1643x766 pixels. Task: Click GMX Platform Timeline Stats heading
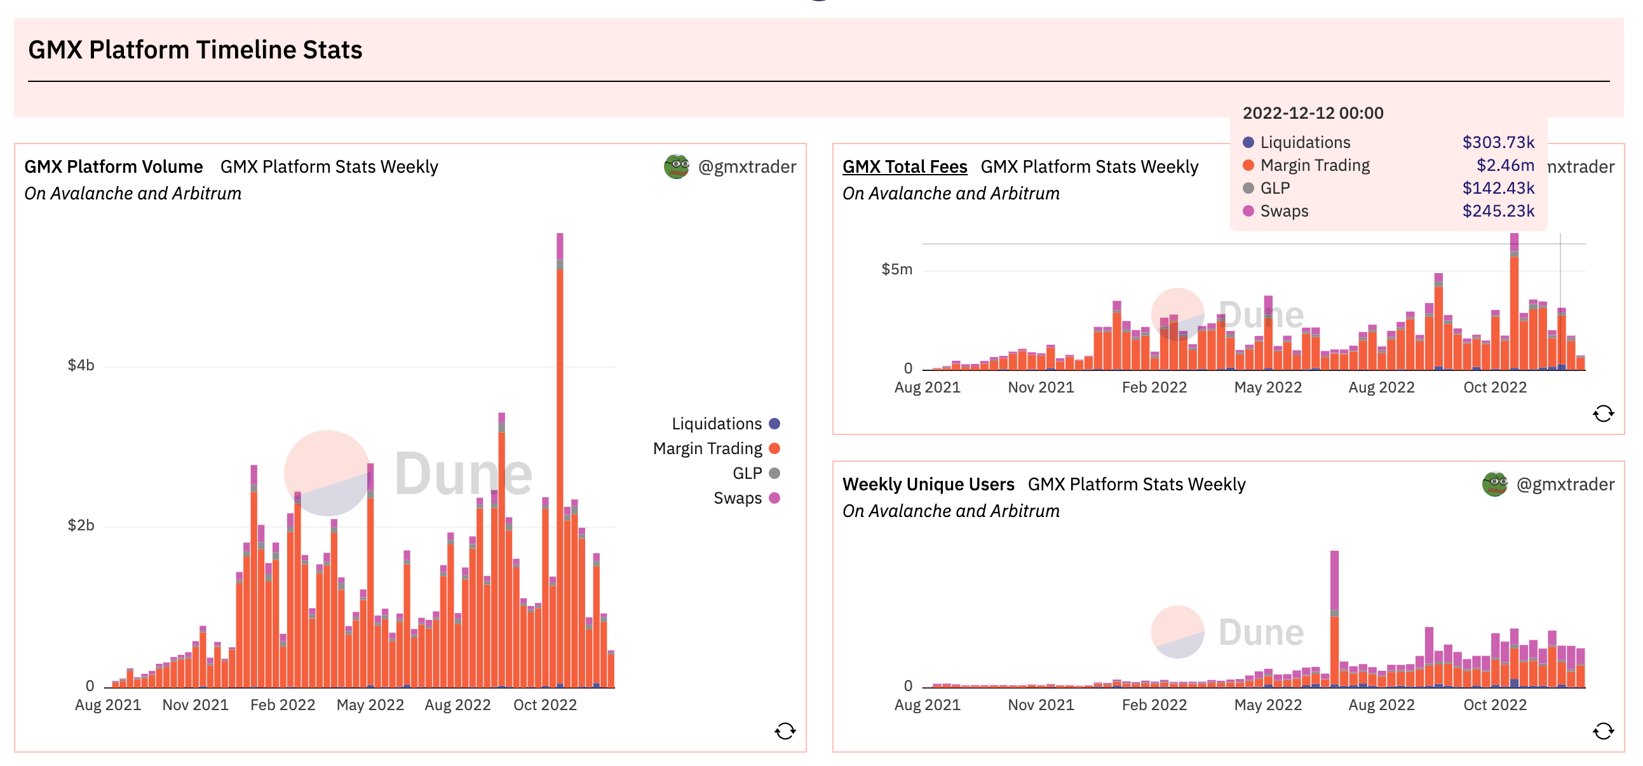[195, 50]
